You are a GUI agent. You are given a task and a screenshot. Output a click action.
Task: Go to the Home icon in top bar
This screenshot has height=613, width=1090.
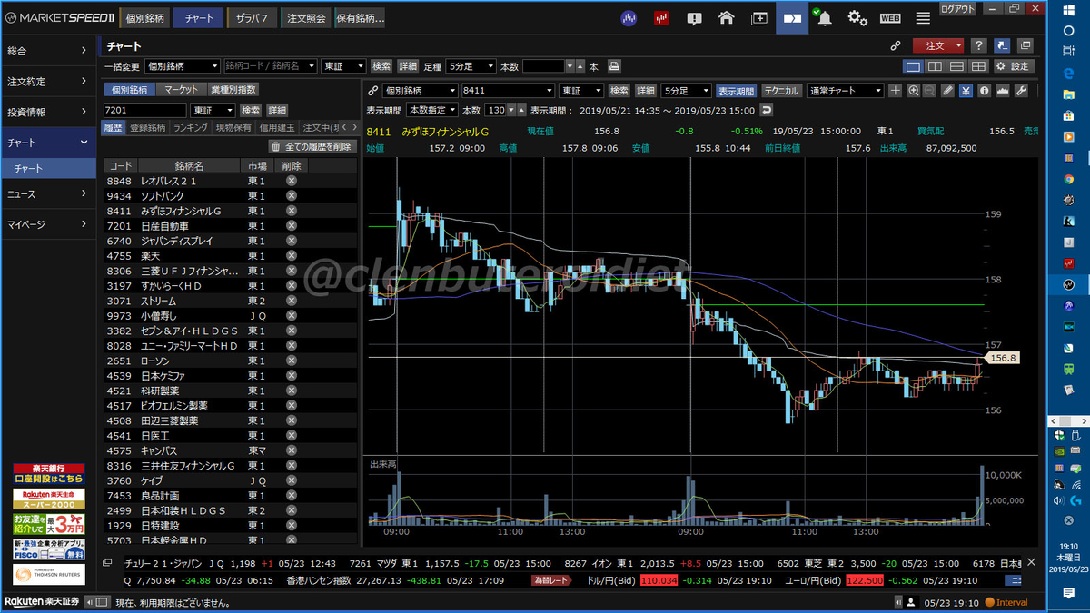click(x=726, y=17)
